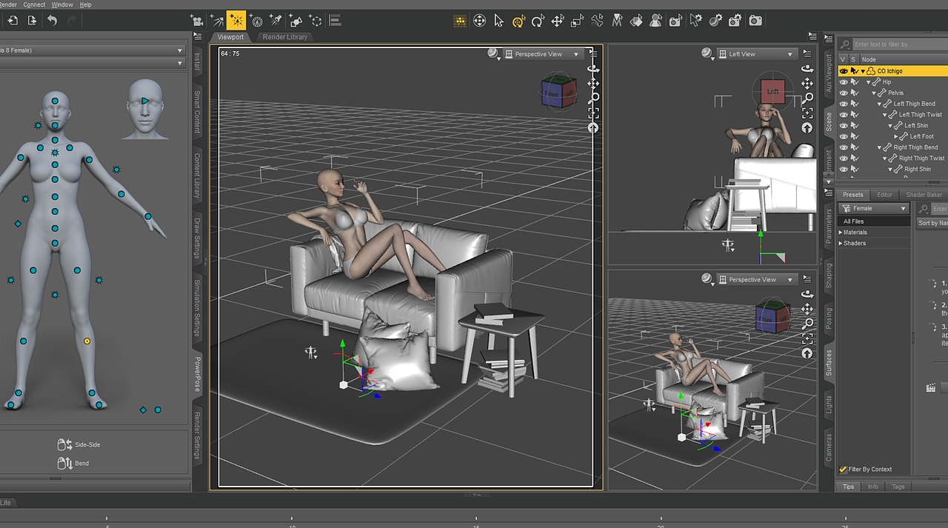Toggle visibility eye for Pelvis node
The height and width of the screenshot is (528, 948).
(843, 93)
